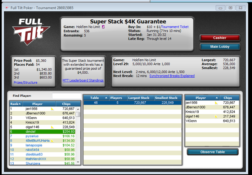The height and width of the screenshot is (175, 252).
Task: Sort rank list by Chips column header
Action: pos(68,104)
